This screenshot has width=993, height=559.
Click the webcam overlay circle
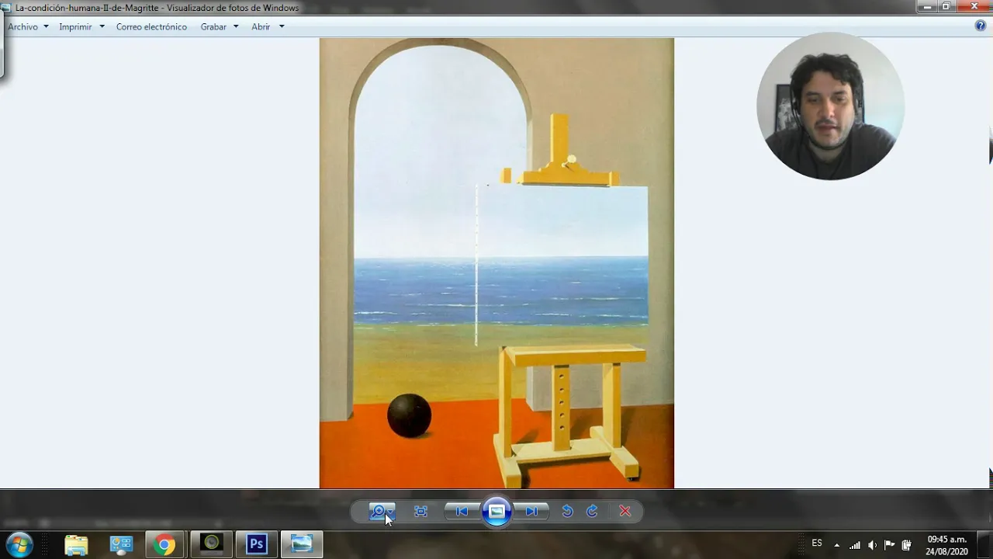pos(830,106)
